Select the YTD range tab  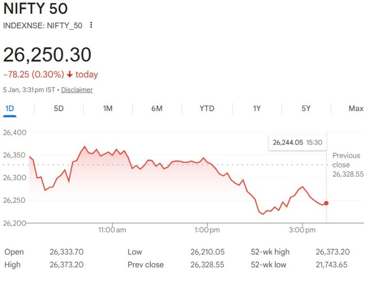[x=207, y=109]
